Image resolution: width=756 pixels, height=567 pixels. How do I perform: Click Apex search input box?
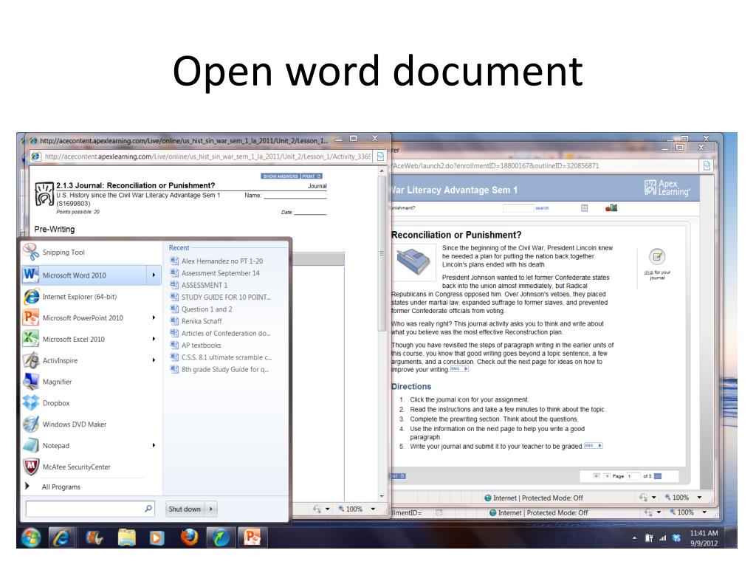click(x=518, y=207)
